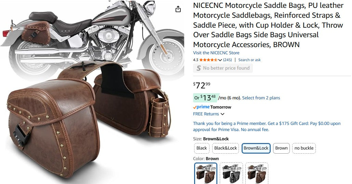Click the share icon above product image
This screenshot has height=184, width=352.
tap(178, 9)
